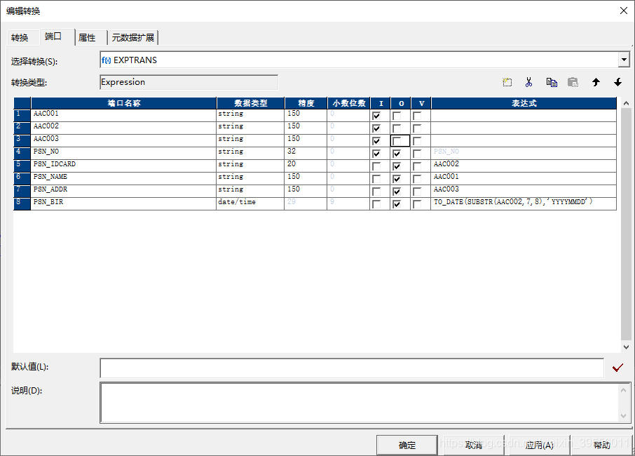Select the AAC002 port name cell
Image resolution: width=635 pixels, height=456 pixels.
click(123, 128)
